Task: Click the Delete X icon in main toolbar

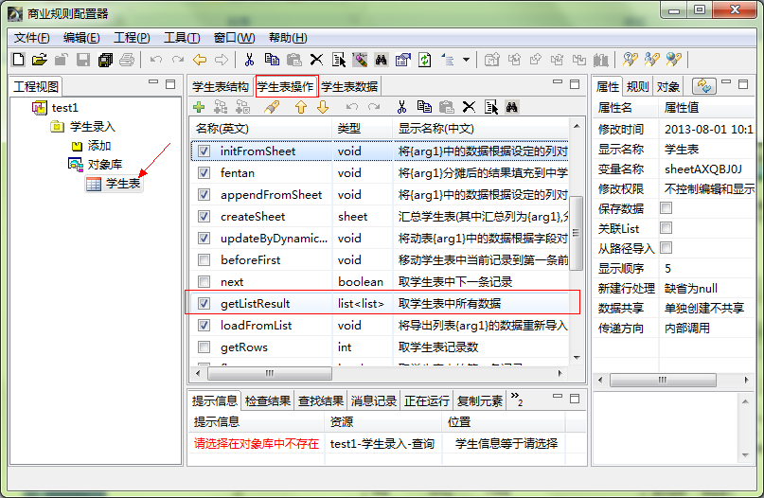Action: (316, 60)
